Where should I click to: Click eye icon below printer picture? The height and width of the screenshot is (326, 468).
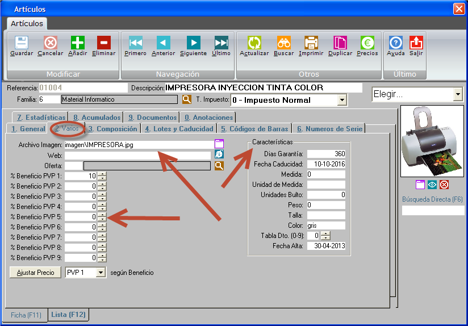coord(432,185)
